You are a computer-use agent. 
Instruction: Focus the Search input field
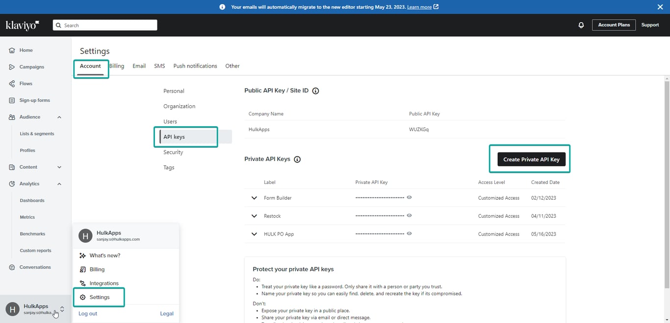click(105, 25)
